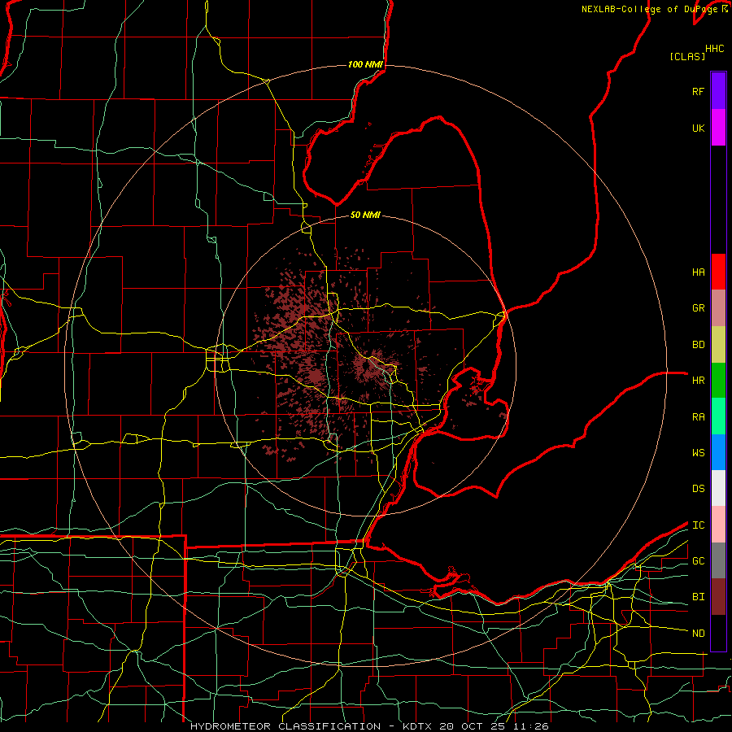Click the DS white legend swatch
This screenshot has height=732, width=732.
[x=718, y=488]
